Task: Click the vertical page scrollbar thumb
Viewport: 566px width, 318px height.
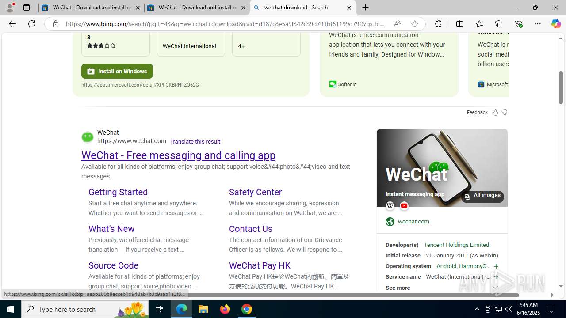Action: coord(561,87)
